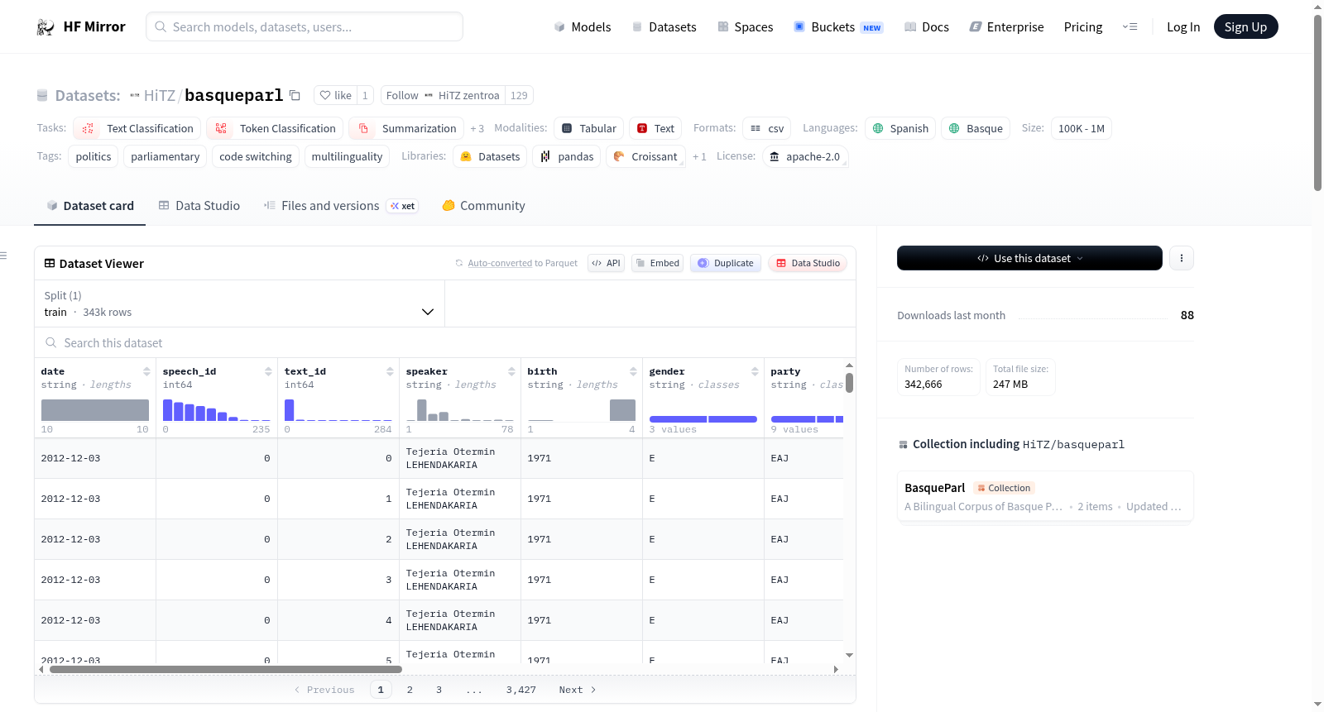
Task: Sort by the speaker column
Action: point(511,371)
